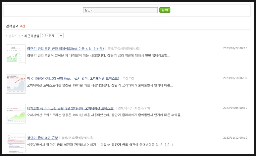Image resolution: width=256 pixels, height=156 pixels.
Task: Click the 미국 10년물국채금리 result's snippet ending 만기에 따른...
Action: [100, 85]
